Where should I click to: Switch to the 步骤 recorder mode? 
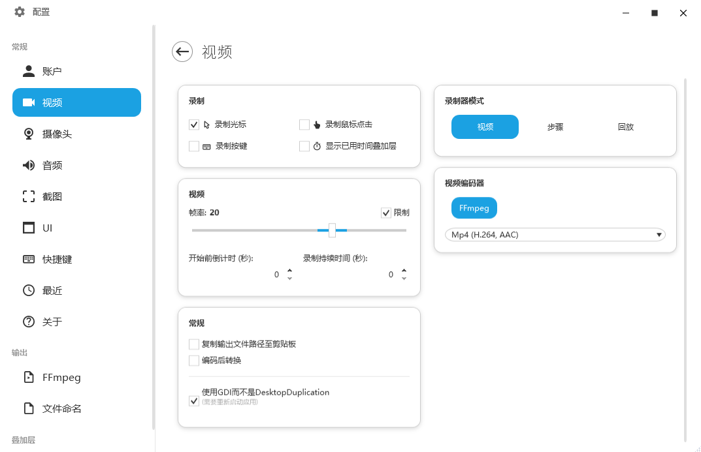(x=555, y=127)
